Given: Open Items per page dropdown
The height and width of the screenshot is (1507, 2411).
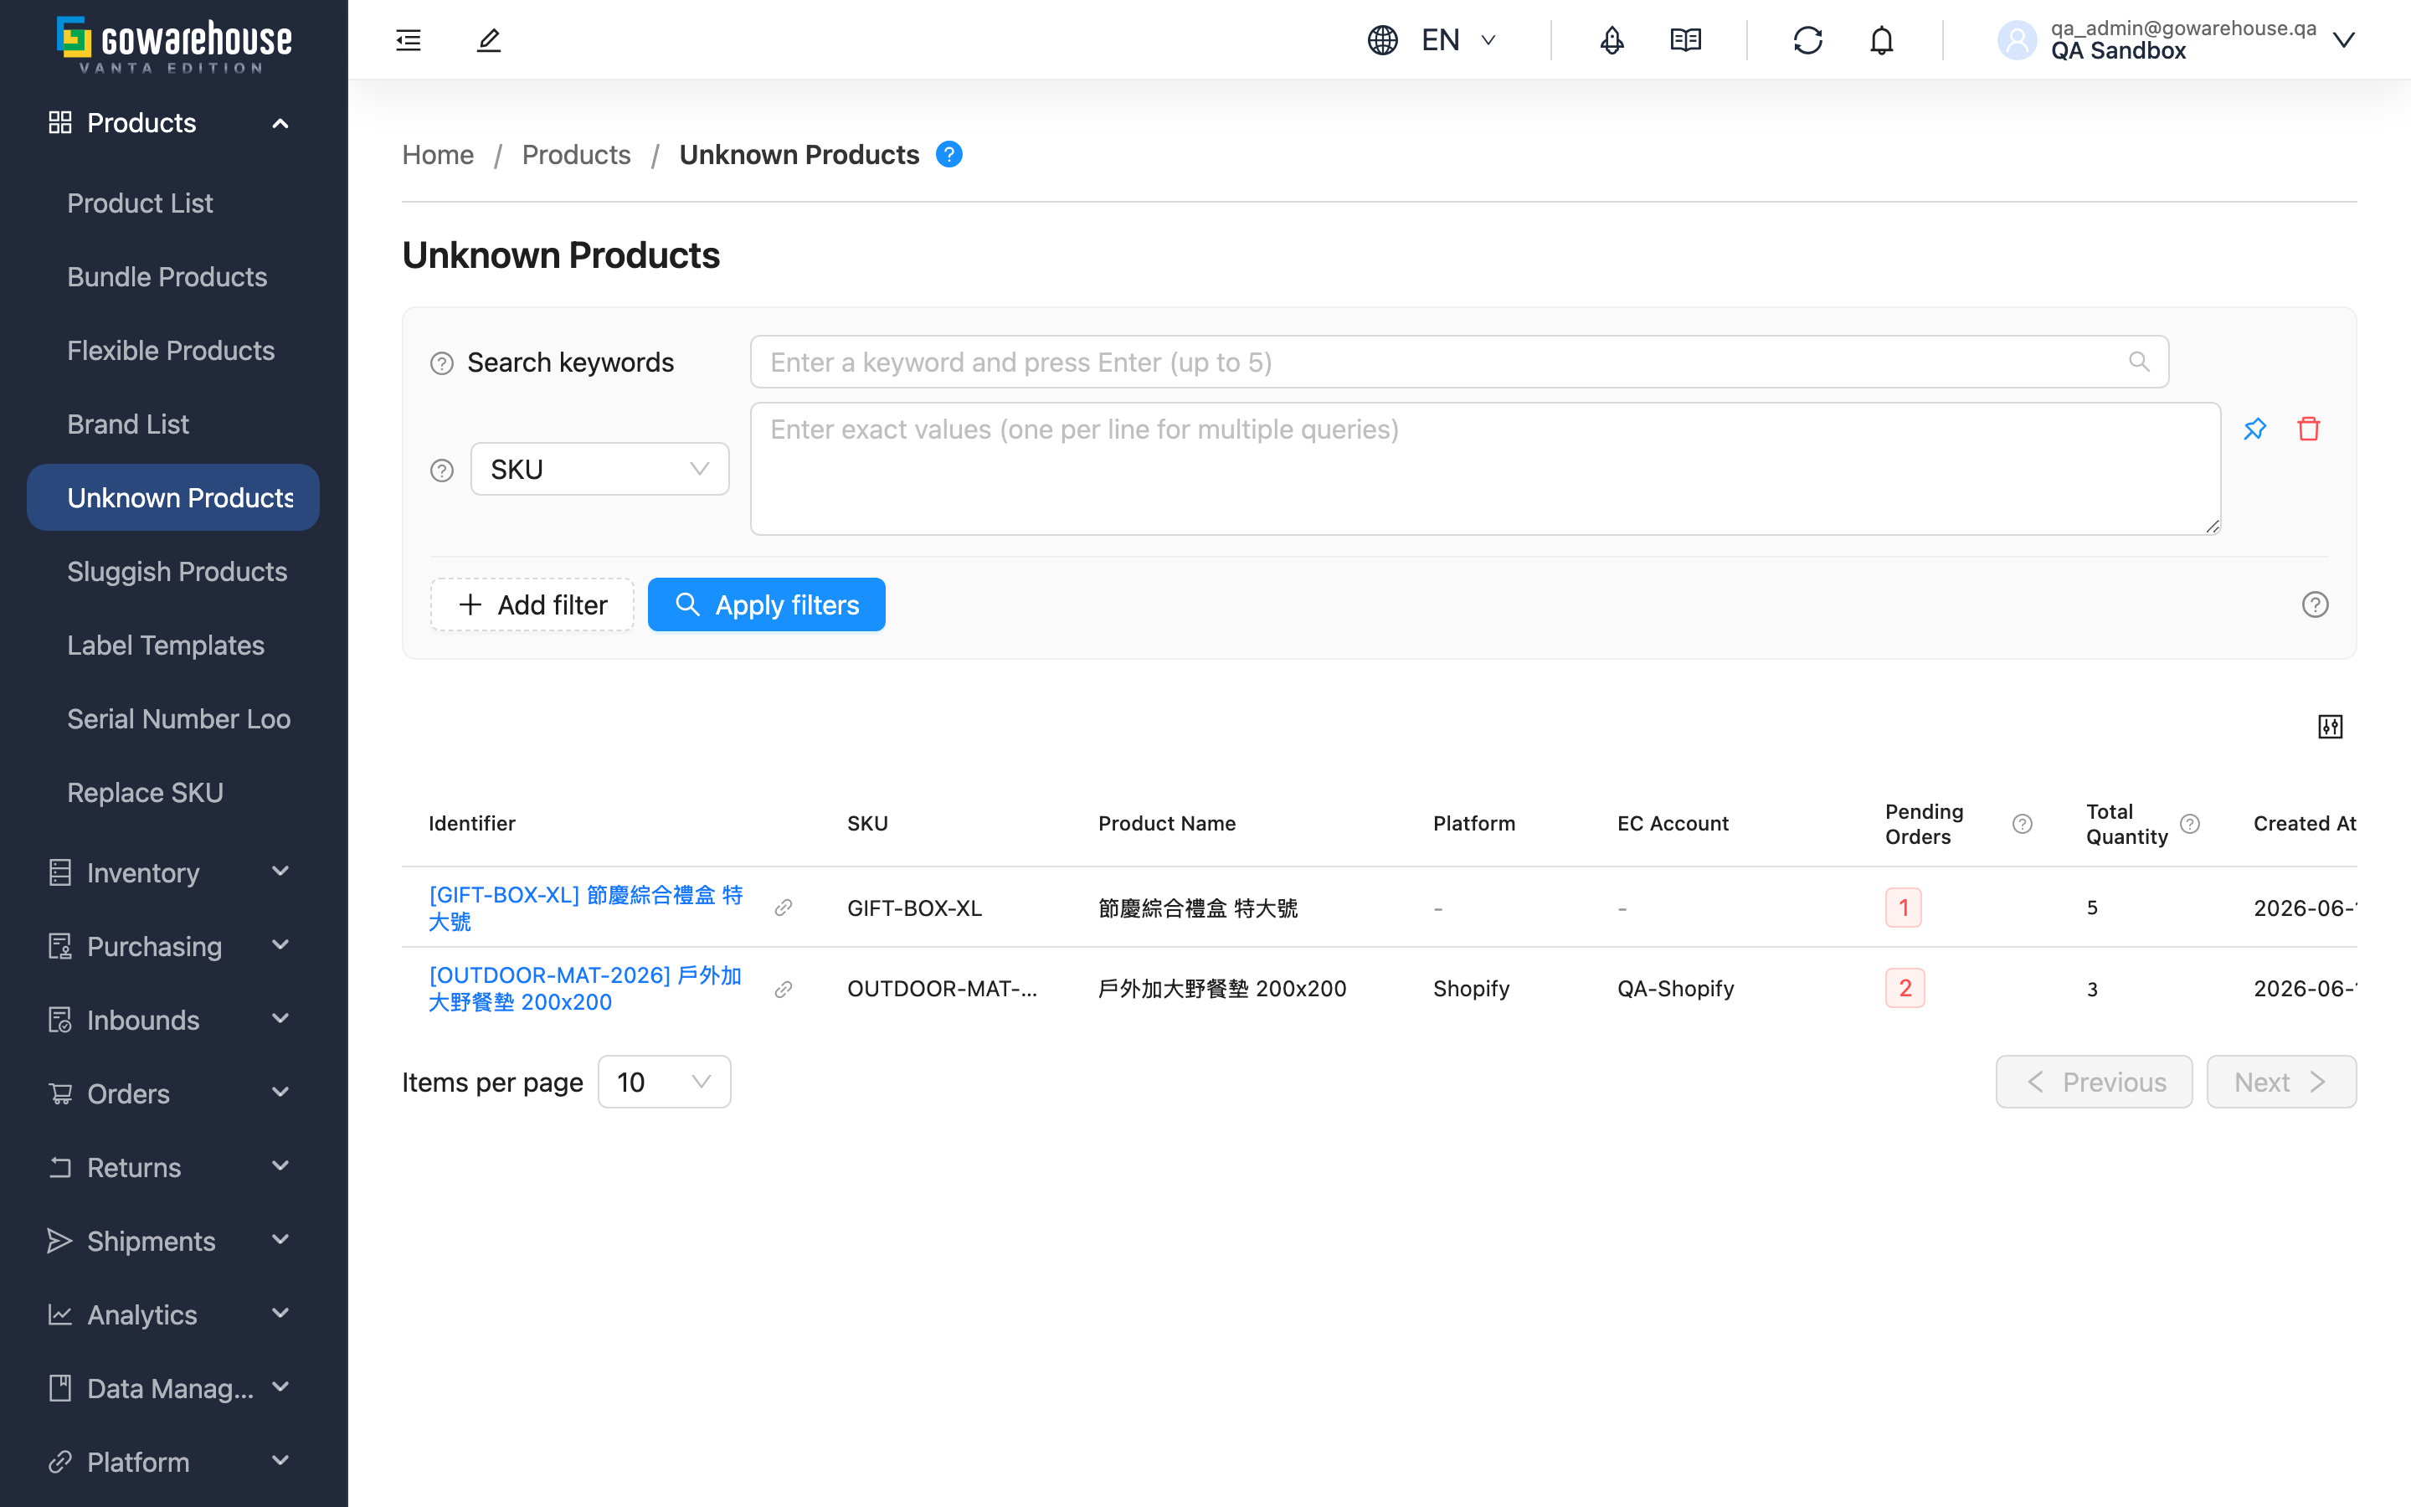Looking at the screenshot, I should (664, 1082).
